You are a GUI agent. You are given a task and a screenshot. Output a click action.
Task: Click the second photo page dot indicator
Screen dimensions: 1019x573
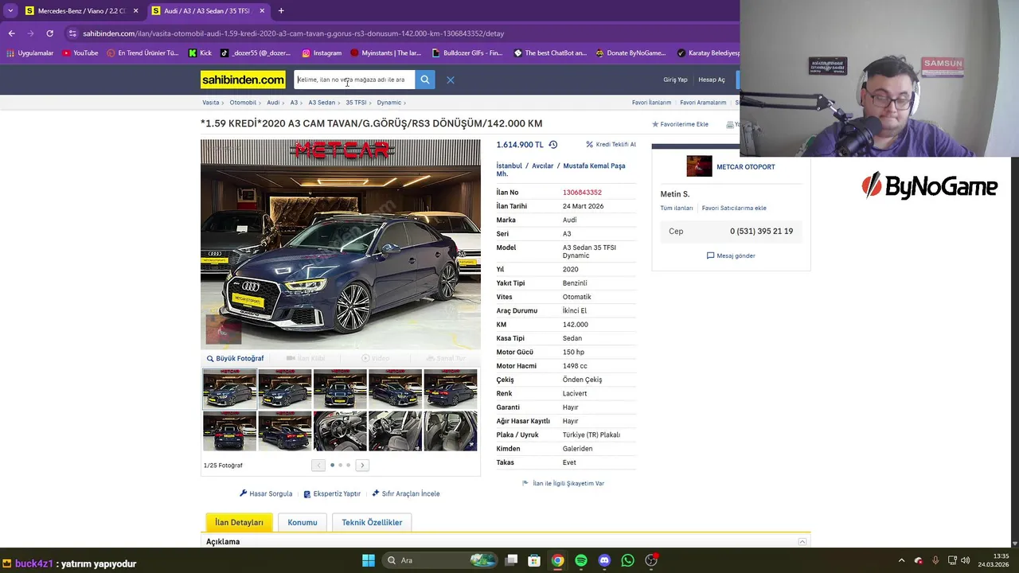340,465
